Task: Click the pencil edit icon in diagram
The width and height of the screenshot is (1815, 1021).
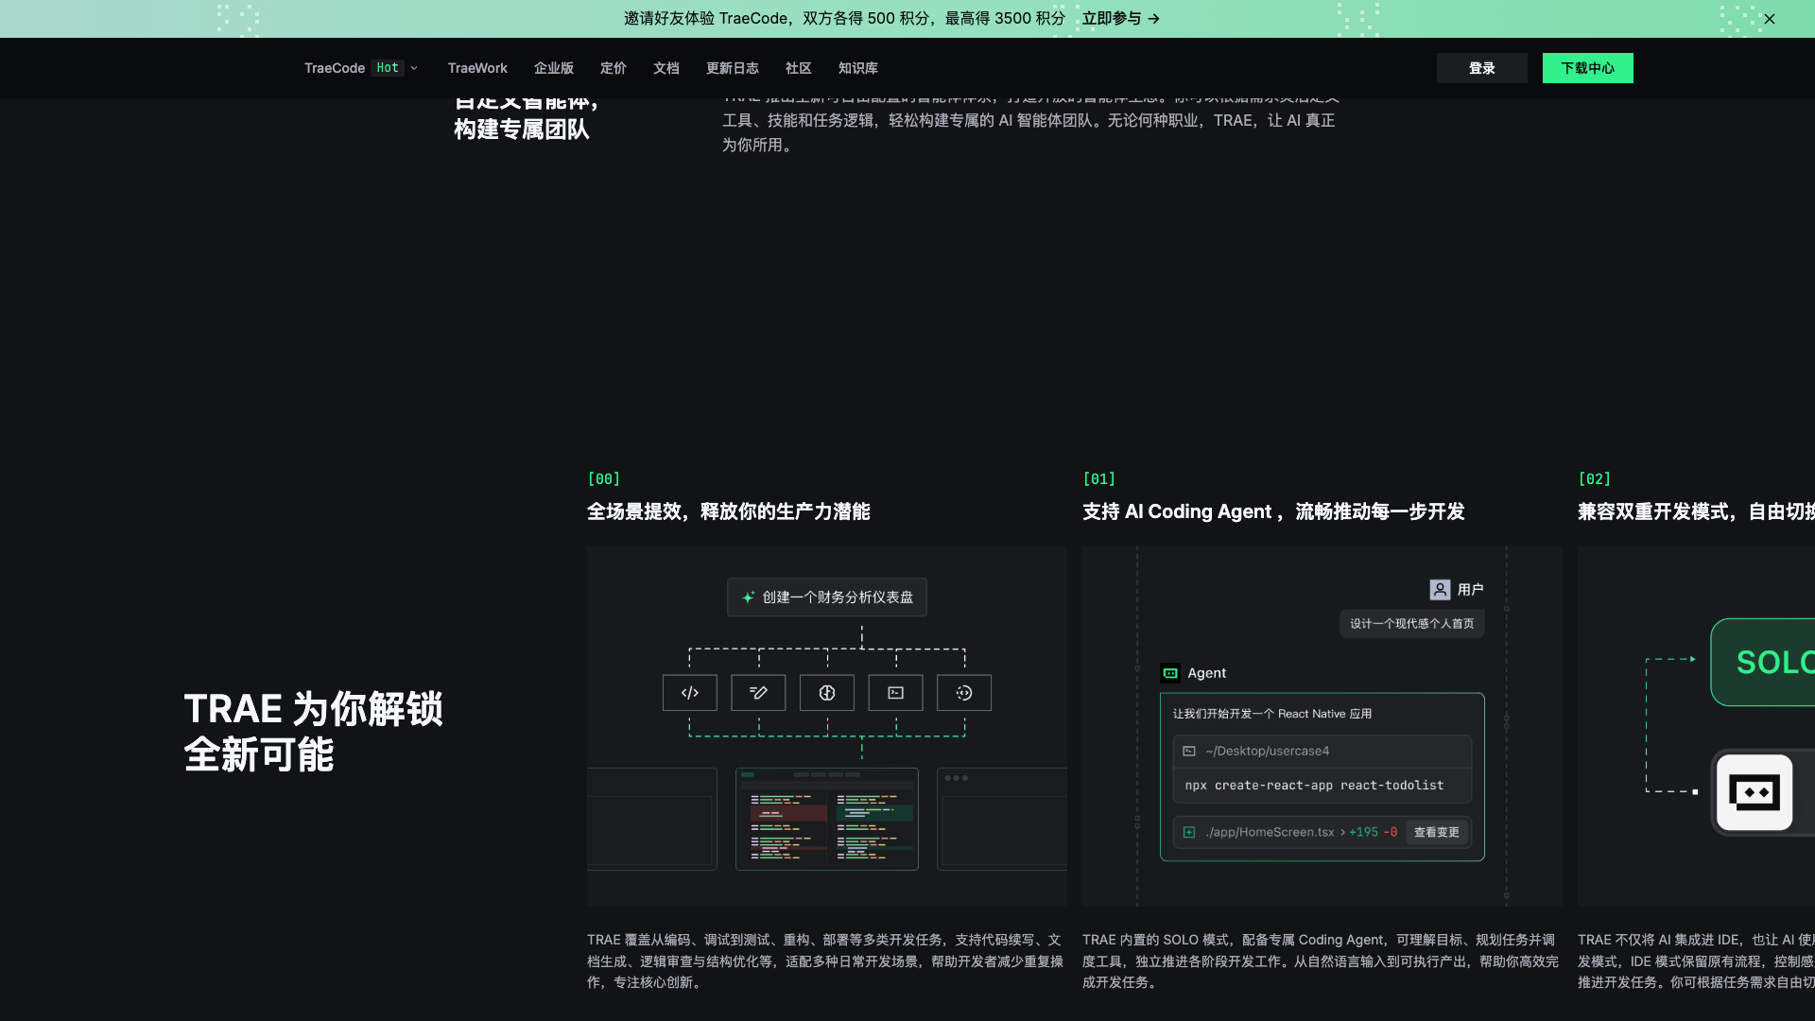Action: point(758,693)
